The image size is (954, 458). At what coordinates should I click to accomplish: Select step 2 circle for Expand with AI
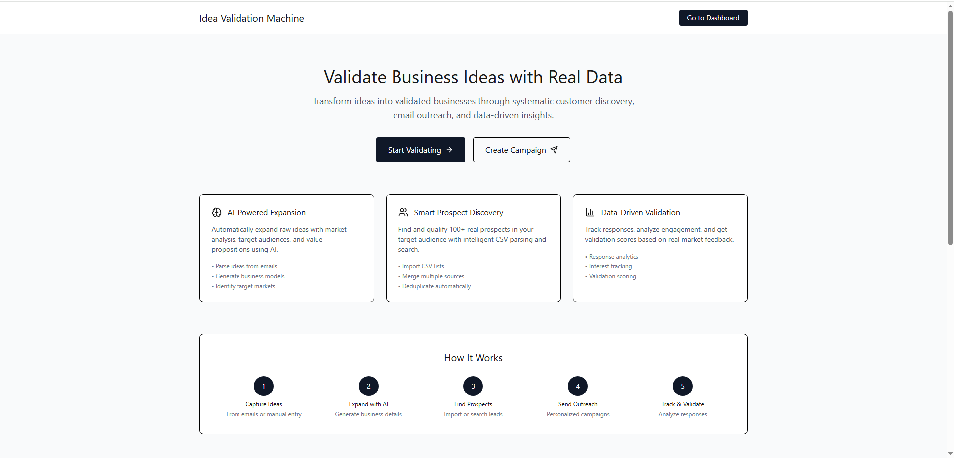(x=368, y=386)
